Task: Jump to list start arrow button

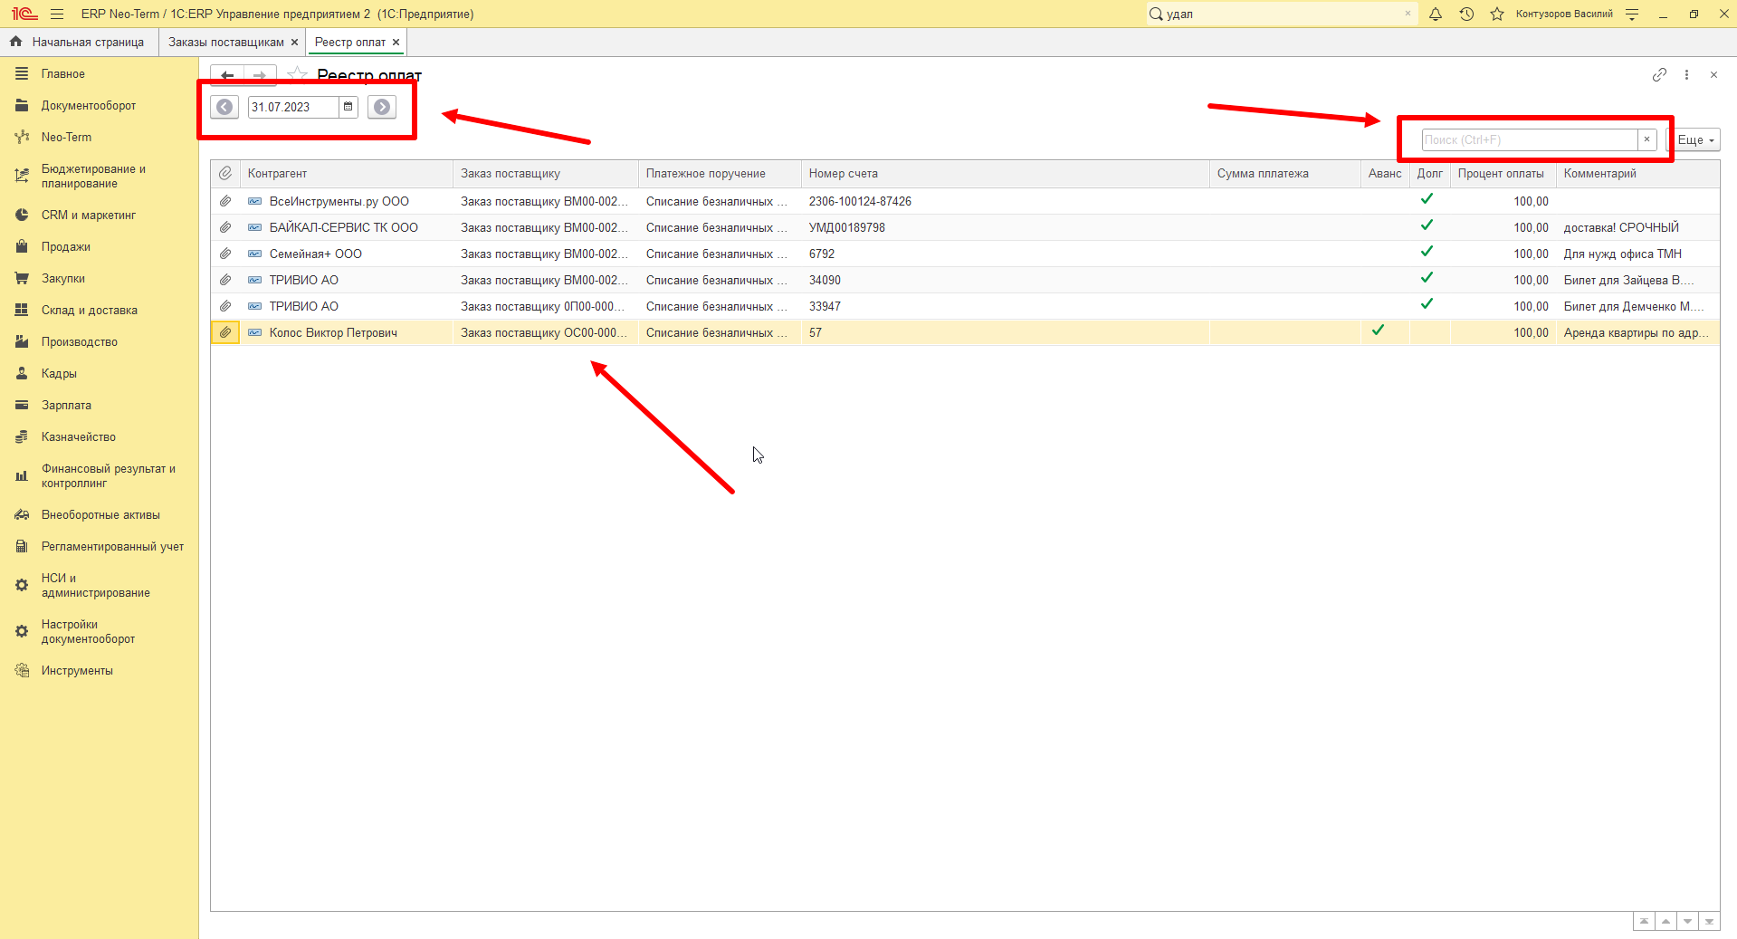Action: click(x=1644, y=921)
